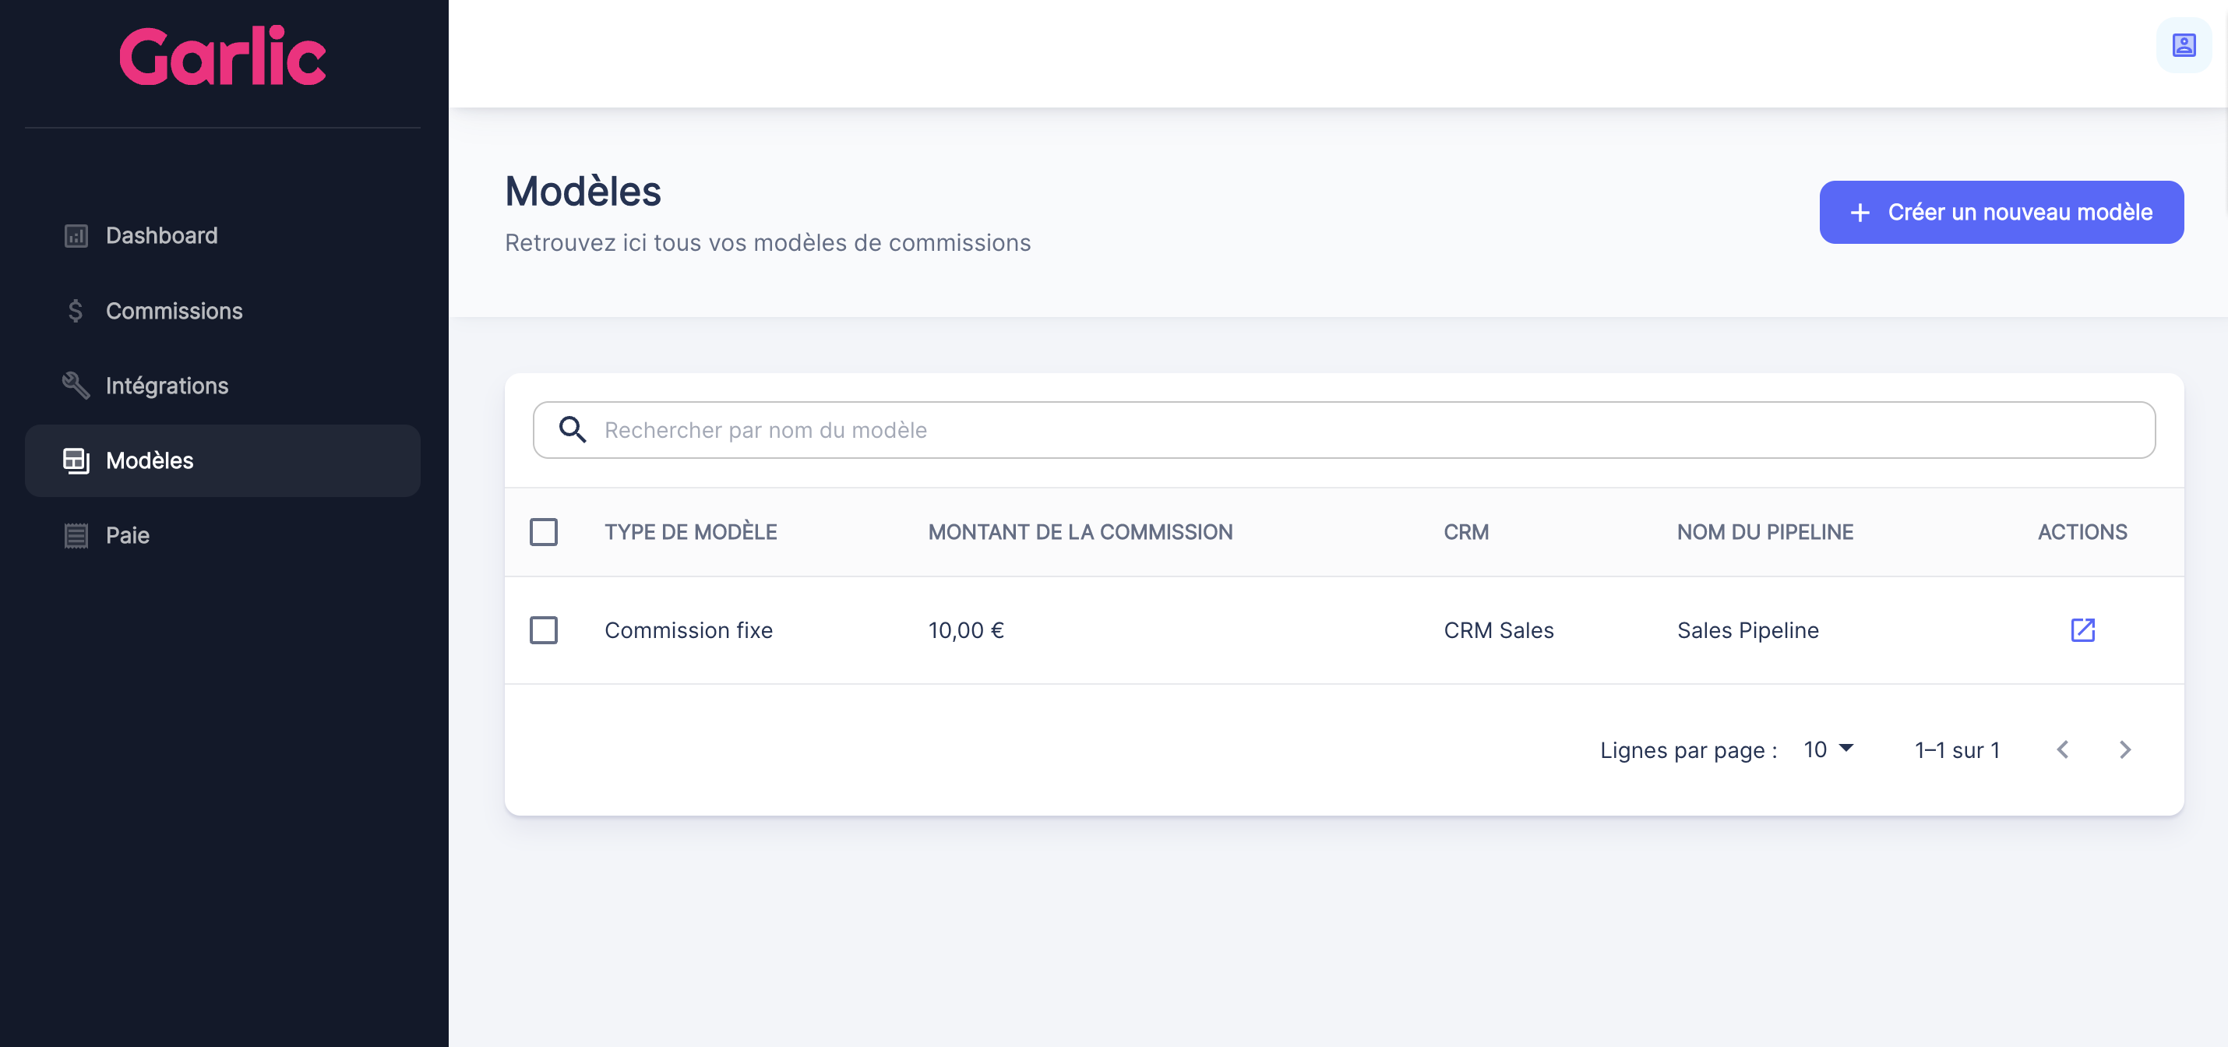
Task: Toggle the select-all header checkbox
Action: pos(543,532)
